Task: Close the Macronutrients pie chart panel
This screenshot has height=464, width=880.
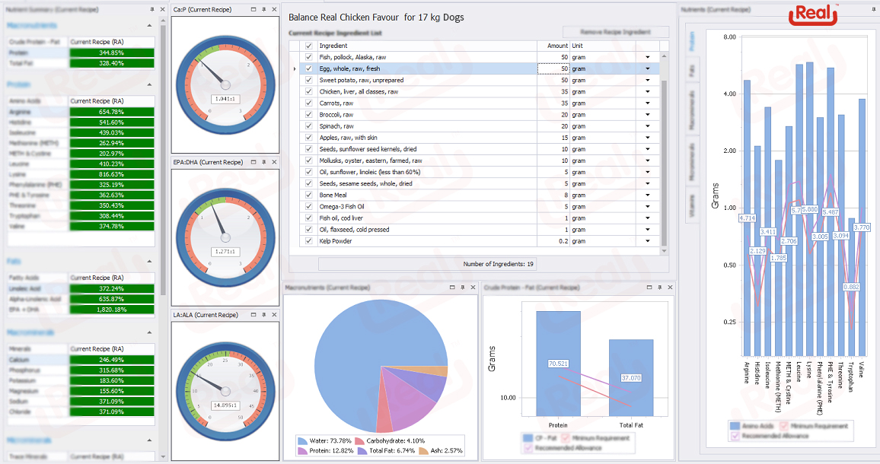Action: pos(472,288)
